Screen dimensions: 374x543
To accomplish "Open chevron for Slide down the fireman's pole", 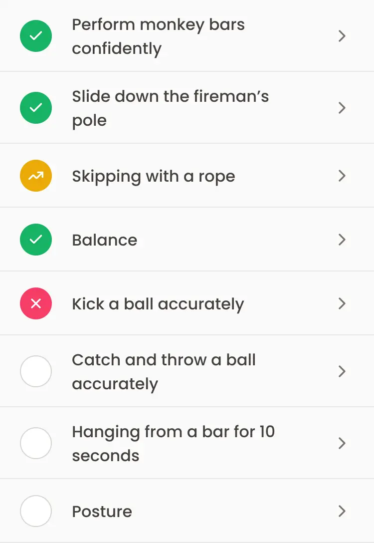I will [x=342, y=108].
